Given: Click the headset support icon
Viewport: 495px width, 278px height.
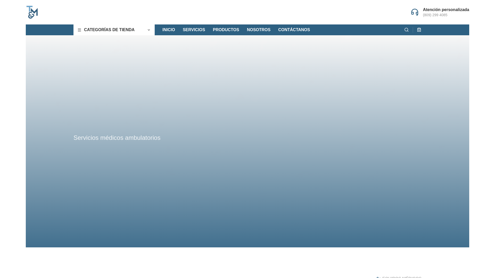Looking at the screenshot, I should (415, 12).
